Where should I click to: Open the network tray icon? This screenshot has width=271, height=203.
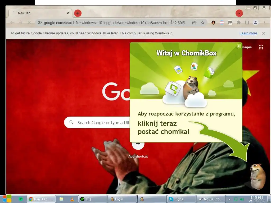(236, 199)
